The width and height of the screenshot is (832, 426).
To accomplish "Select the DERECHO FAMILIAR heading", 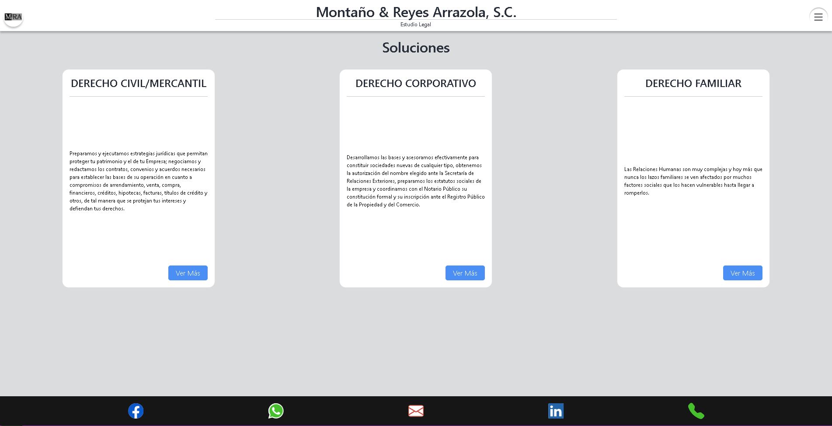I will point(693,83).
